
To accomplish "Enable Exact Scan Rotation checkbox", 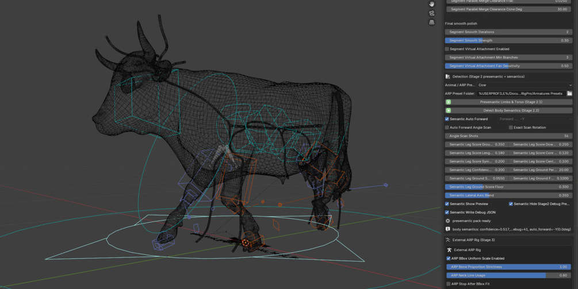I will (511, 128).
